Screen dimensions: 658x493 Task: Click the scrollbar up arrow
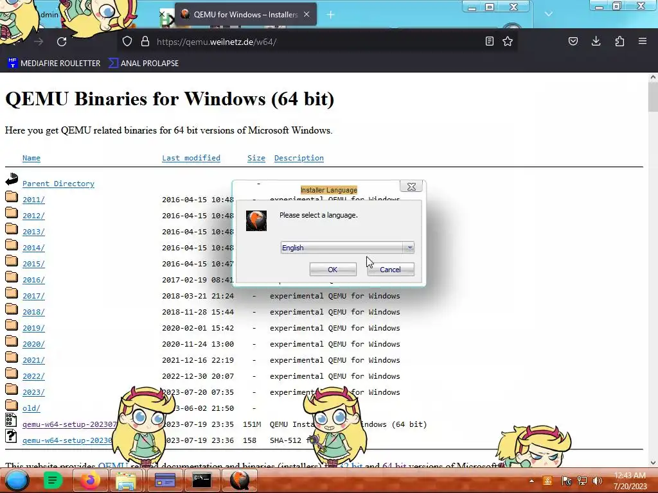[x=653, y=77]
